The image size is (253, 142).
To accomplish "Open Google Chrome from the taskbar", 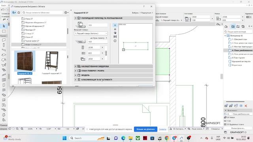I will 167,138.
